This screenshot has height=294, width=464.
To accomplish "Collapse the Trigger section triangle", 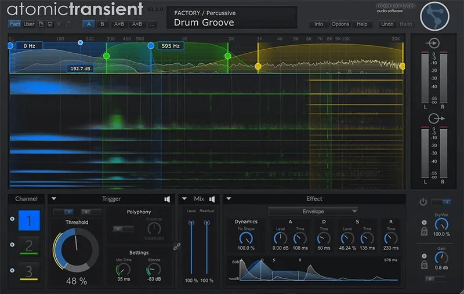I will (x=54, y=199).
